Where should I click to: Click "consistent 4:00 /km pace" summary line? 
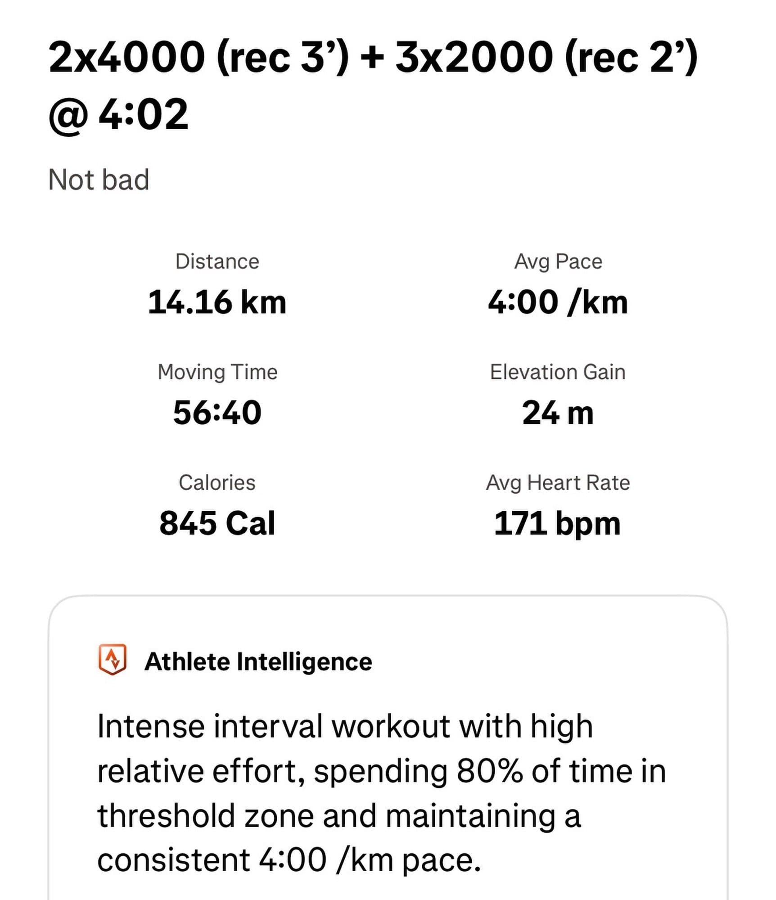tap(289, 860)
